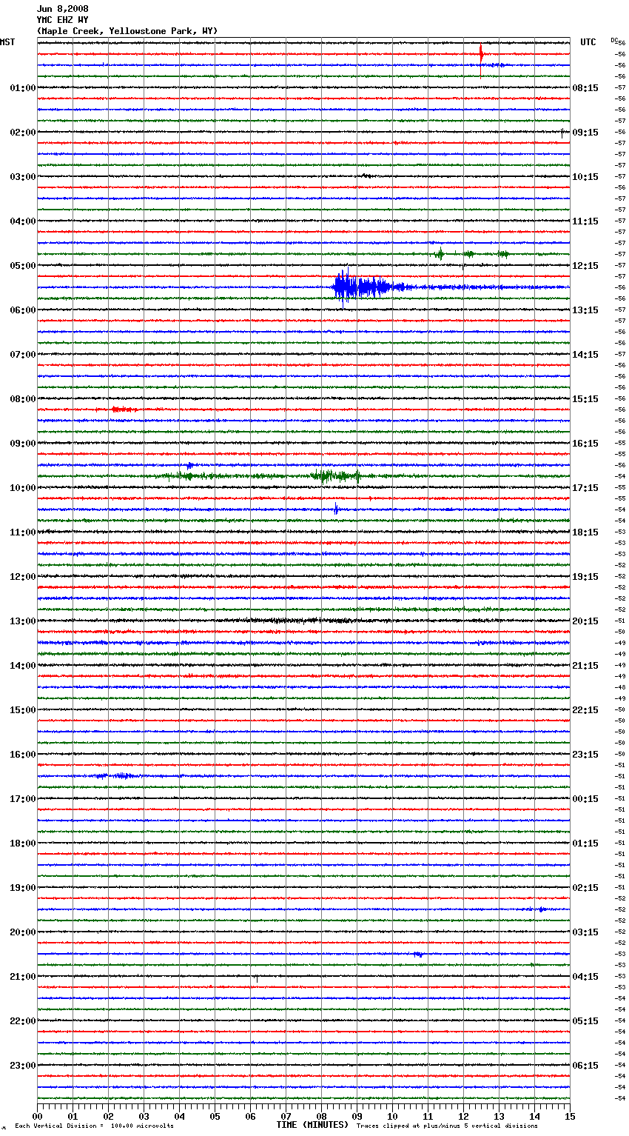Click minute tick '05' on bottom axis
Image resolution: width=629 pixels, height=1136 pixels.
[215, 1116]
